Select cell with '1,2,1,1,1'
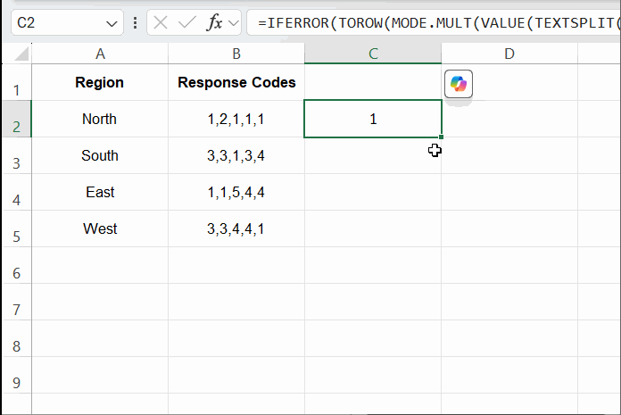The image size is (621, 415). pyautogui.click(x=236, y=119)
